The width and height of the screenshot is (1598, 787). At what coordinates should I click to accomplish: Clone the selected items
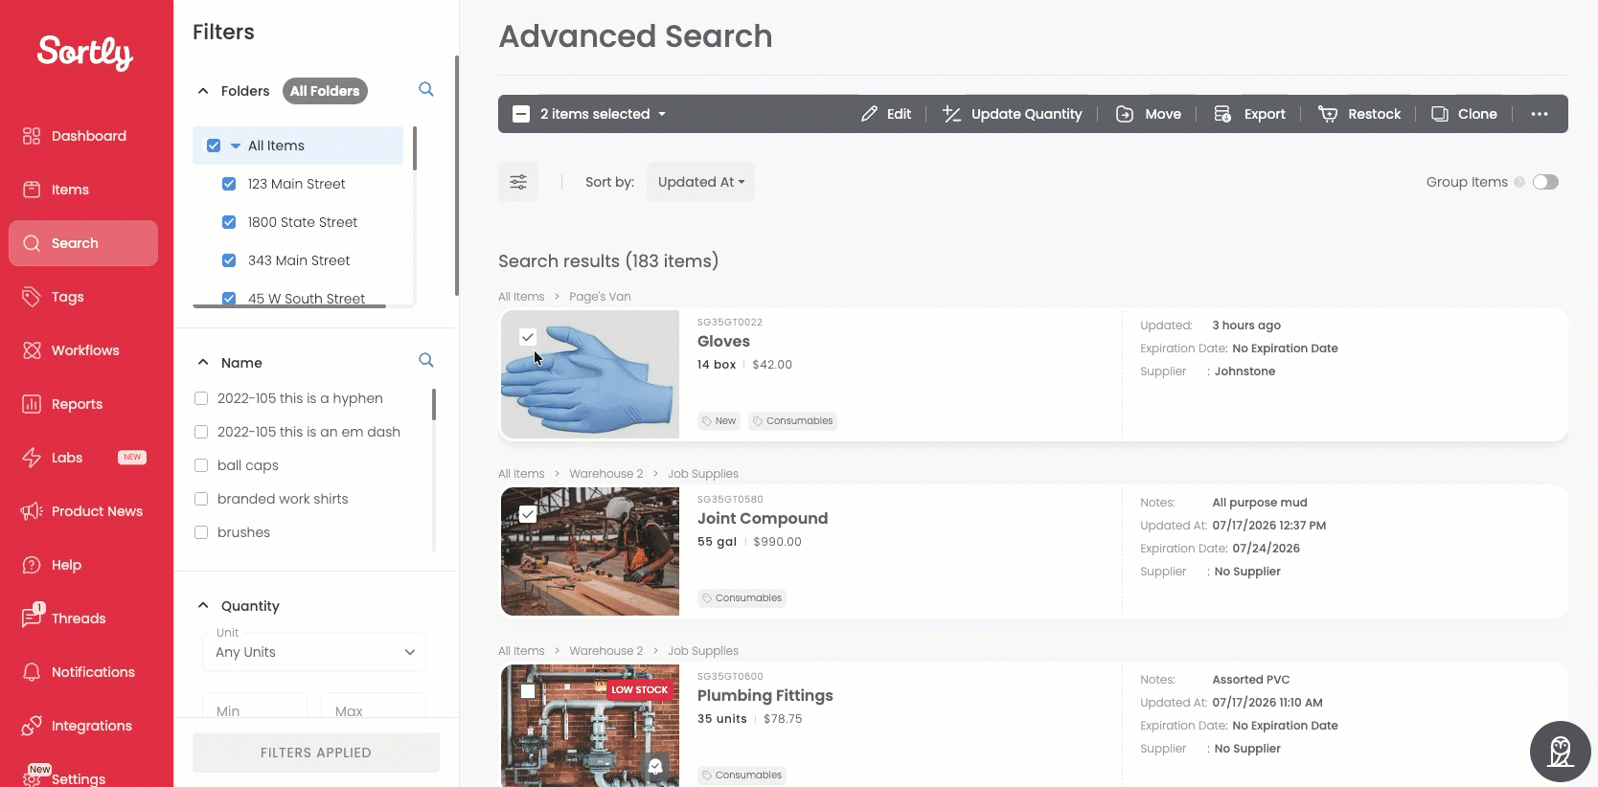(x=1464, y=114)
